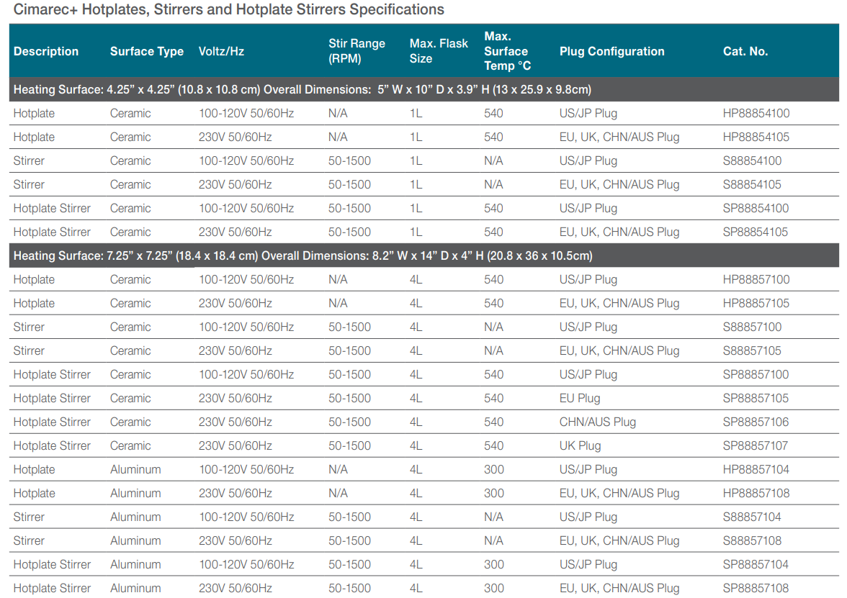Select 'N/A' stir range in the HP88857105 row

click(339, 304)
